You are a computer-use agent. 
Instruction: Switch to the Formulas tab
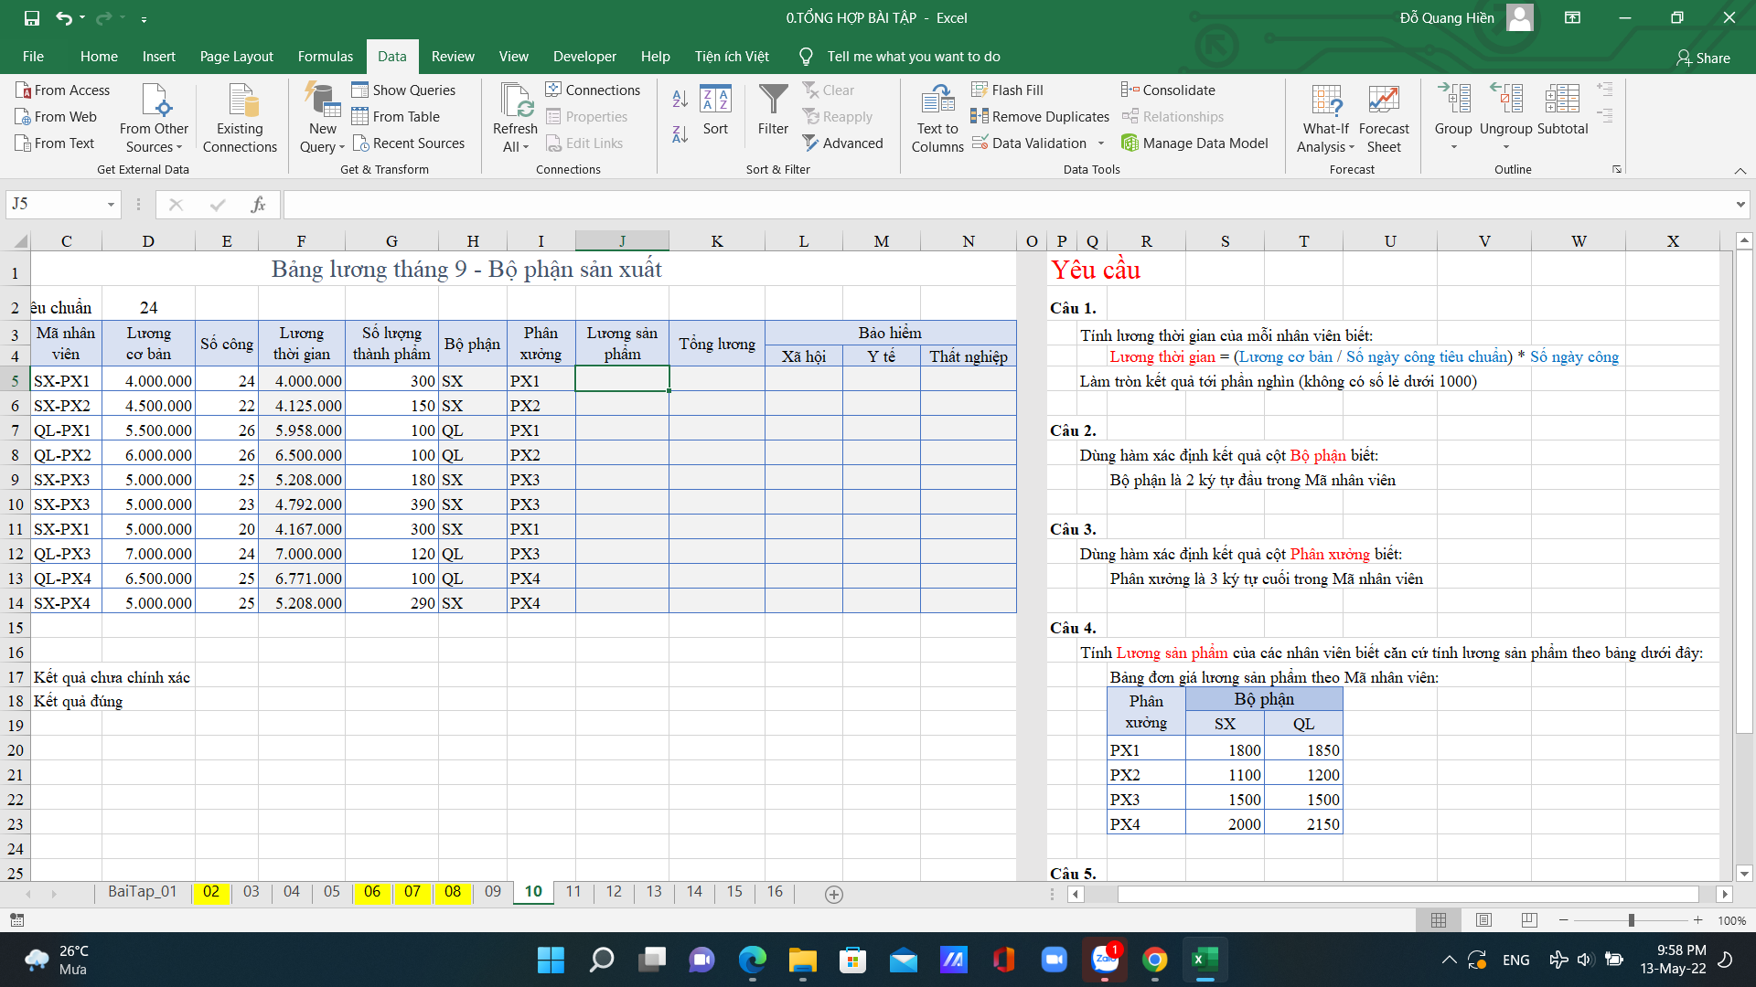coord(325,57)
